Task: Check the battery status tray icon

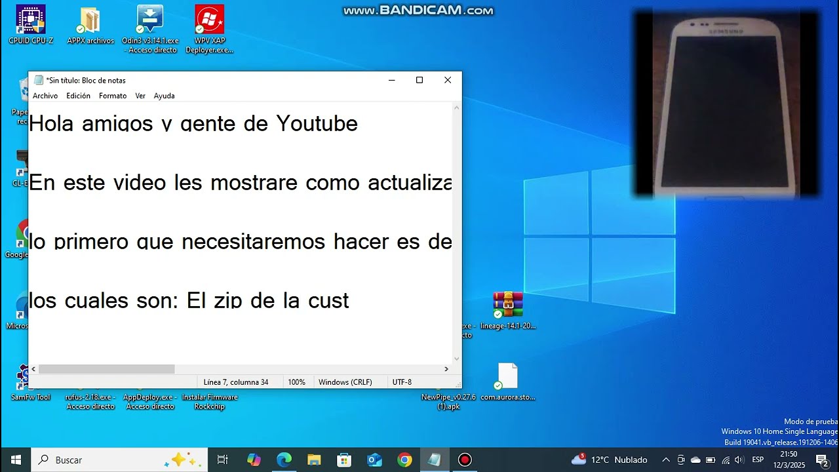Action: tap(711, 460)
